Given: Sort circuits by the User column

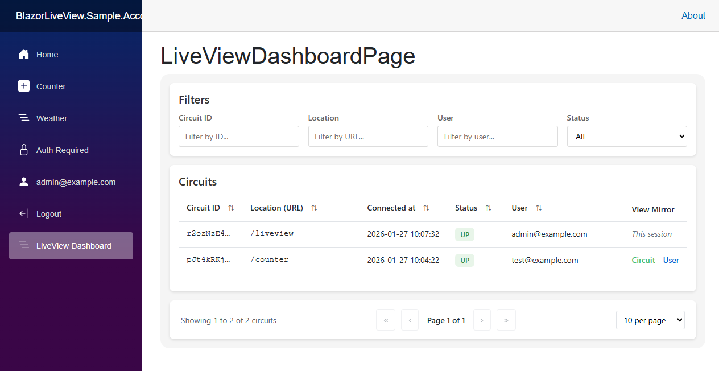Looking at the screenshot, I should pos(538,208).
